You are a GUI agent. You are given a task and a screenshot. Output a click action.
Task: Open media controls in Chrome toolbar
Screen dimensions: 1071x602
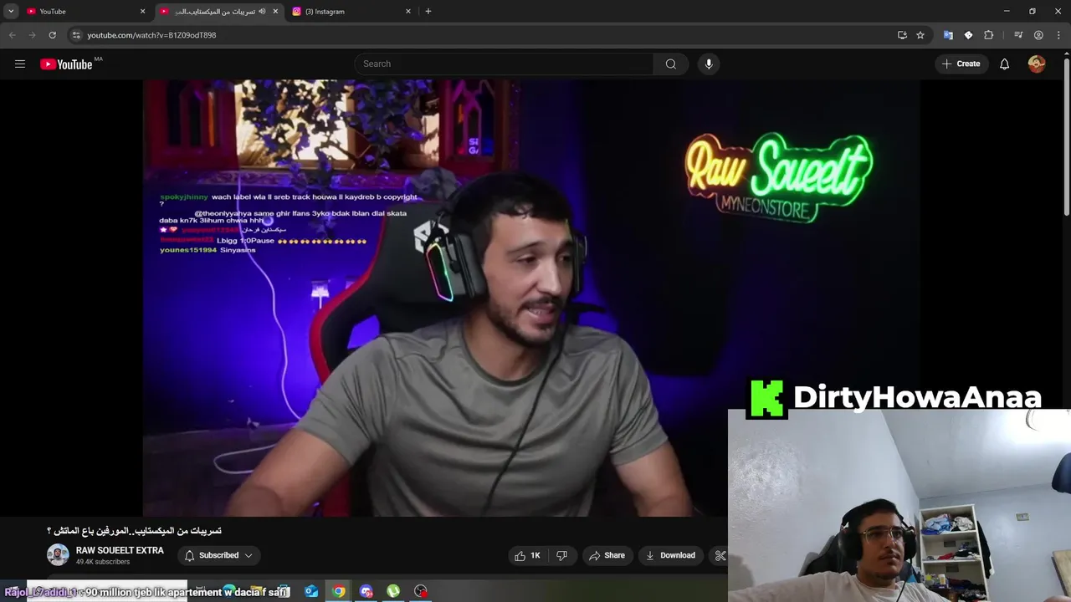(x=1018, y=35)
